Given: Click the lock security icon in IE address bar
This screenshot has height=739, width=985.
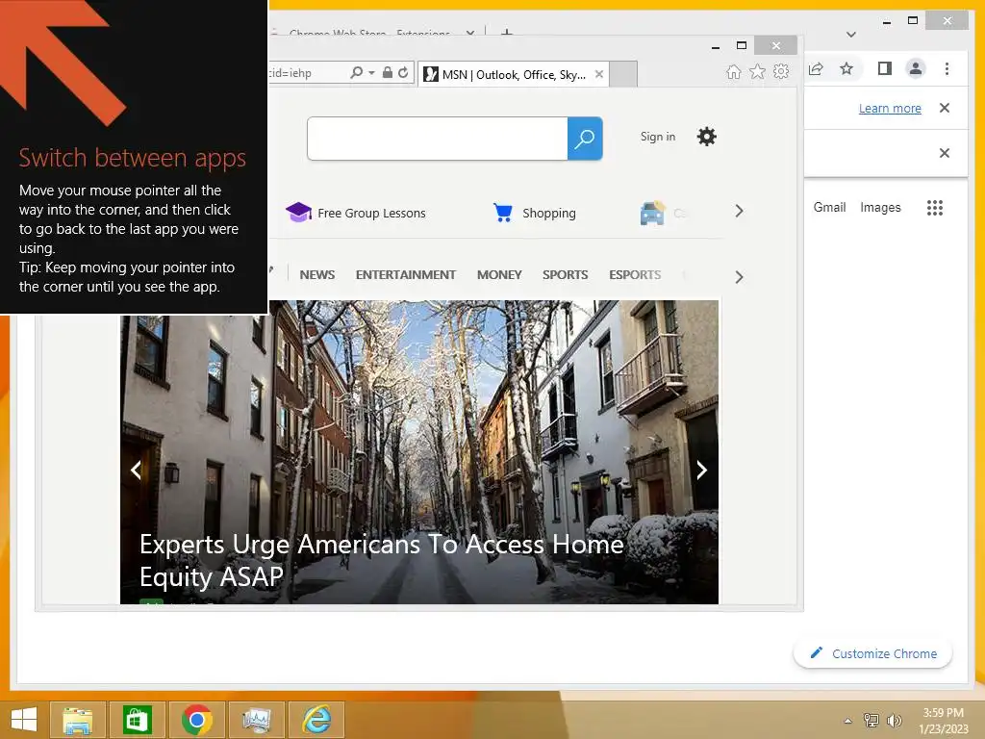Looking at the screenshot, I should 388,73.
